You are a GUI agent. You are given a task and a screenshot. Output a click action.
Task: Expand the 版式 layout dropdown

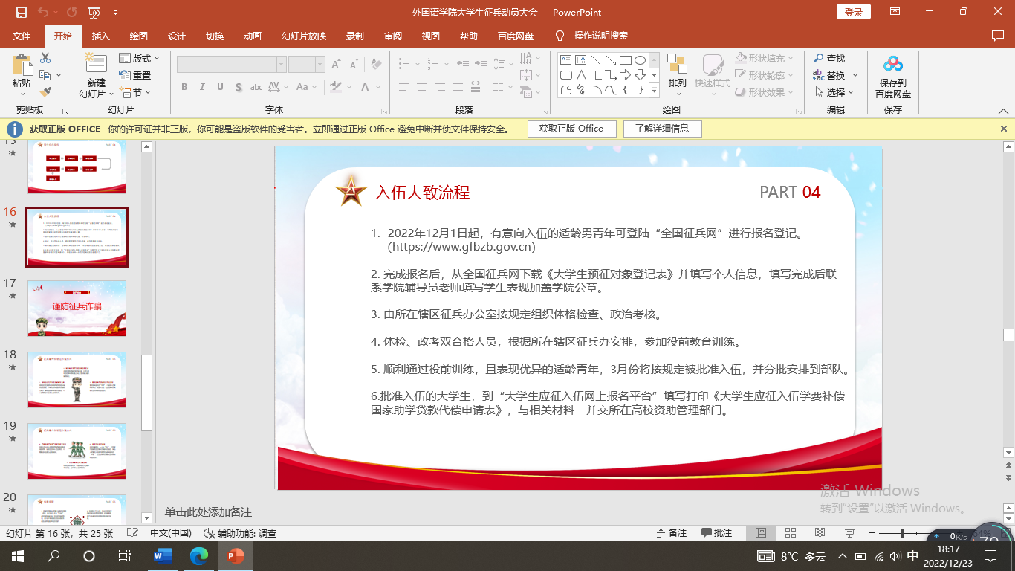tap(136, 58)
